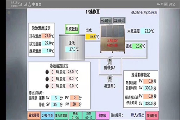Click the 泳池 pool tank graphic
This screenshot has height=120, width=180.
coord(72,47)
